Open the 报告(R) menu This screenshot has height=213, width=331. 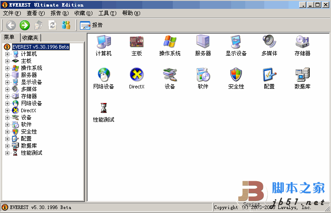[x=60, y=13]
